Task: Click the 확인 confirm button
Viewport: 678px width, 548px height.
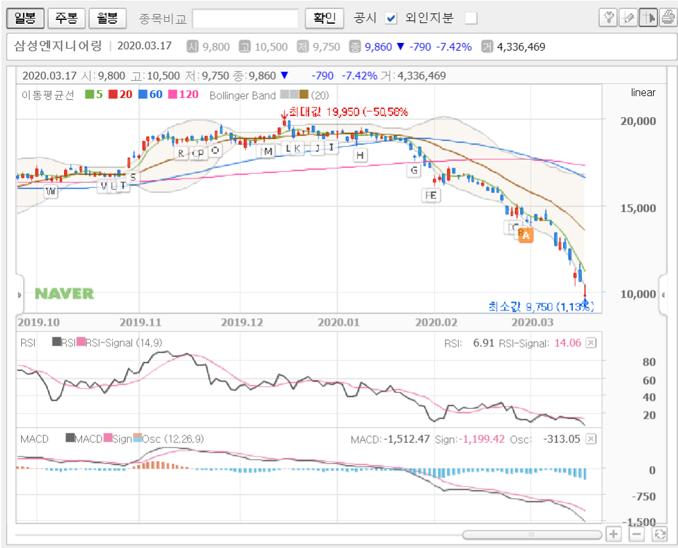Action: point(324,18)
